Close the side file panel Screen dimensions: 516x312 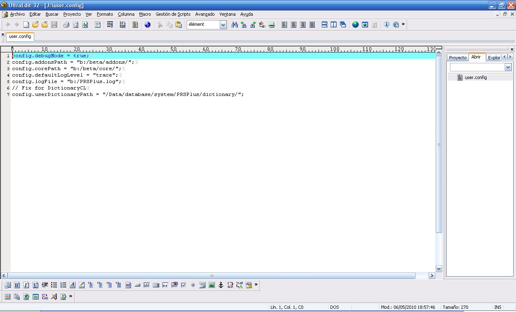click(x=512, y=49)
